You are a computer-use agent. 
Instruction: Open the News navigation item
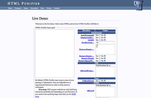(10, 8)
